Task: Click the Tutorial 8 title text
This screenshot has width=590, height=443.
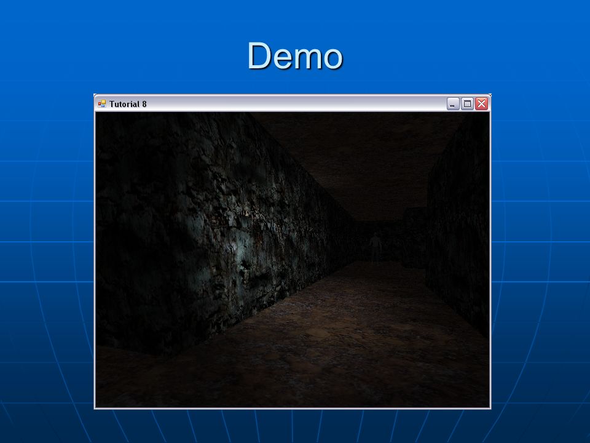Action: [128, 104]
